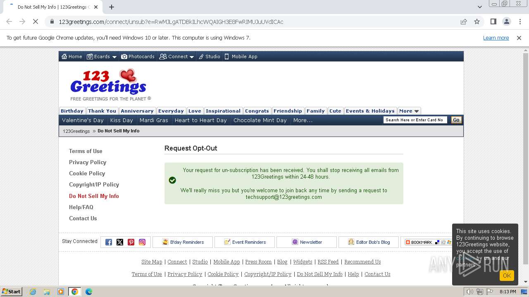The height and width of the screenshot is (297, 529).
Task: Open Contact Us in the sidebar
Action: [83, 218]
